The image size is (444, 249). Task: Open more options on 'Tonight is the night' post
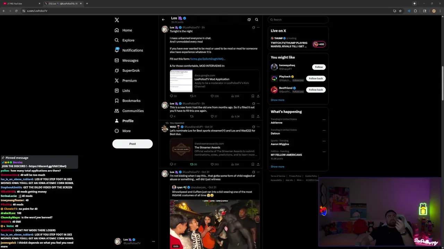click(x=258, y=27)
